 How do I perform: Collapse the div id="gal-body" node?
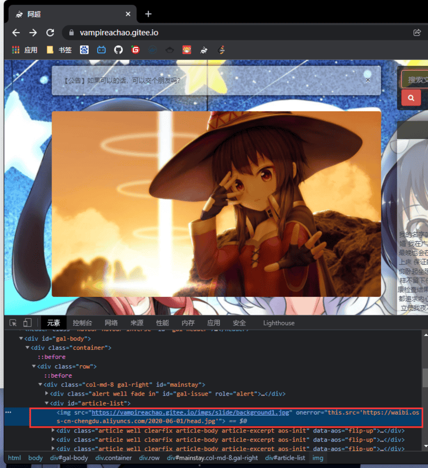click(21, 339)
